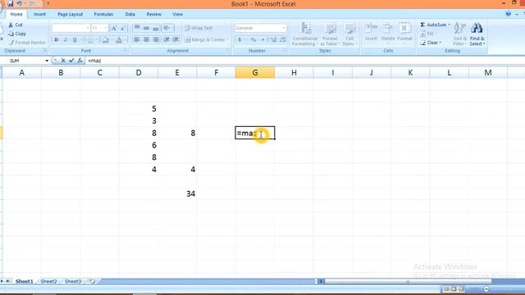The image size is (525, 295).
Task: Toggle italic formatting
Action: 66,40
